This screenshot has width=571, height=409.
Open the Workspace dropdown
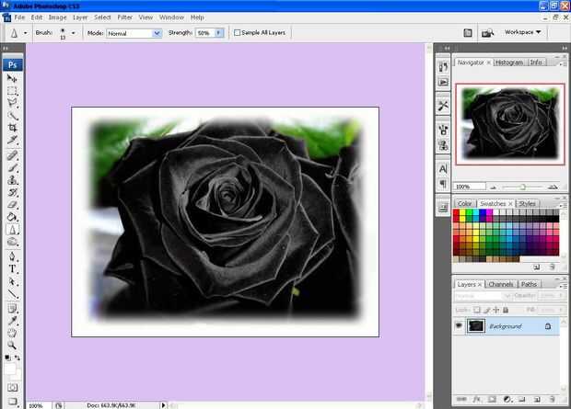[522, 32]
